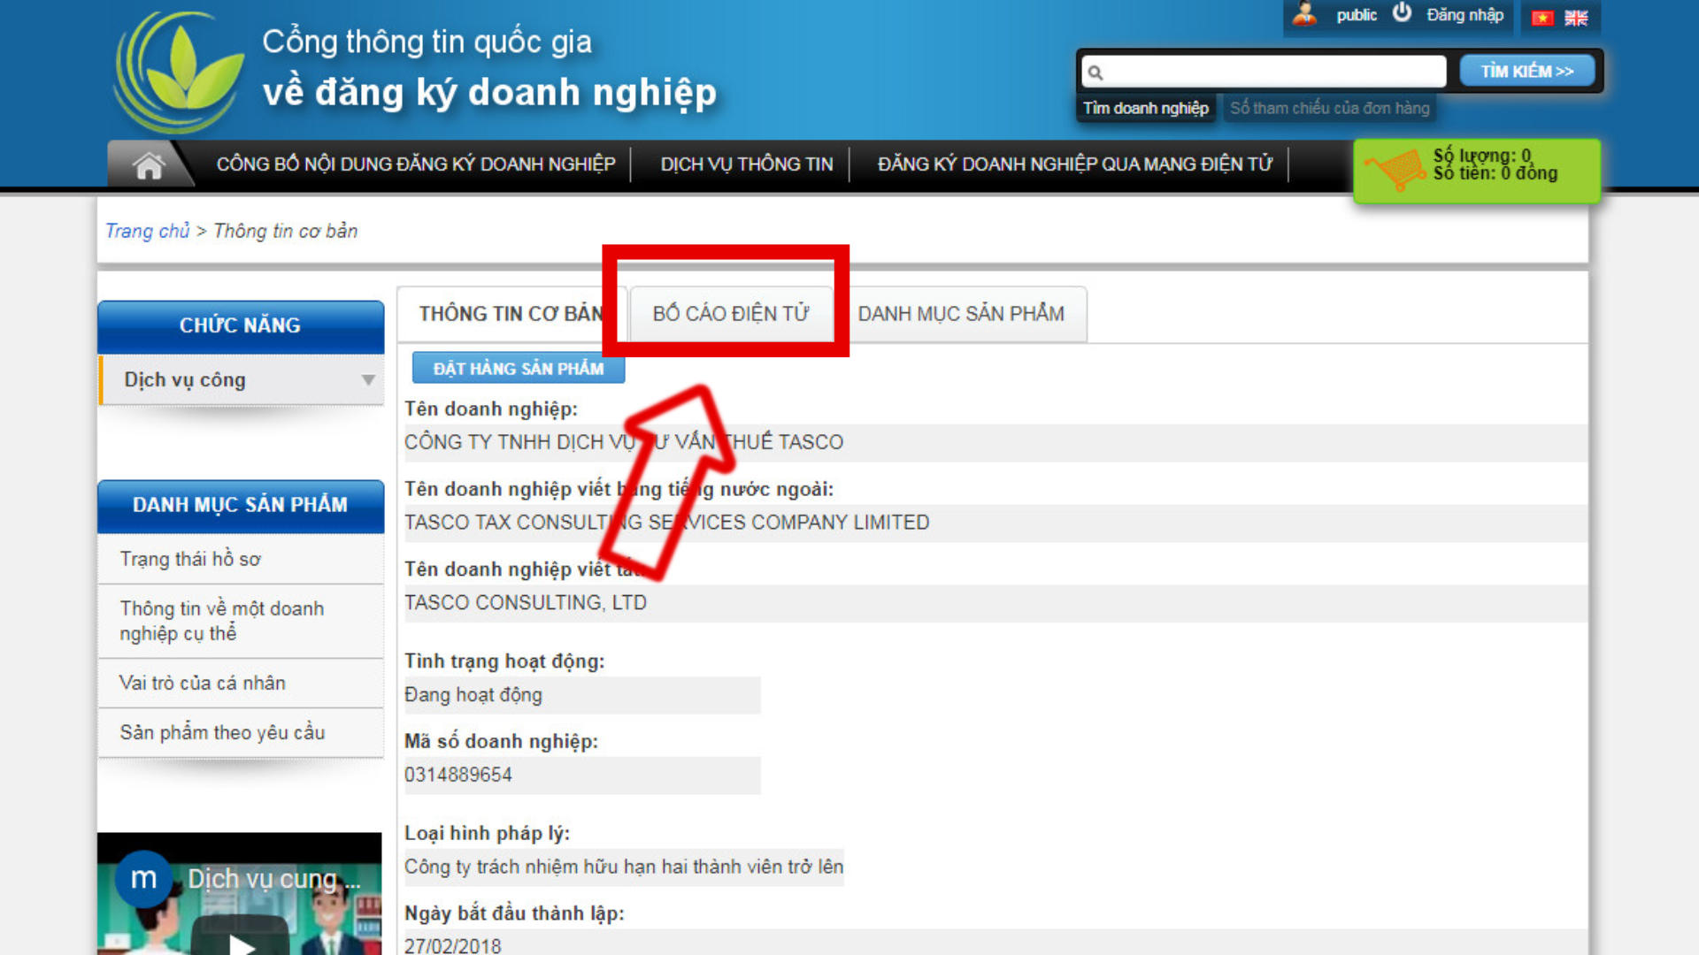
Task: Click the search magnifier icon
Action: coord(1096,73)
